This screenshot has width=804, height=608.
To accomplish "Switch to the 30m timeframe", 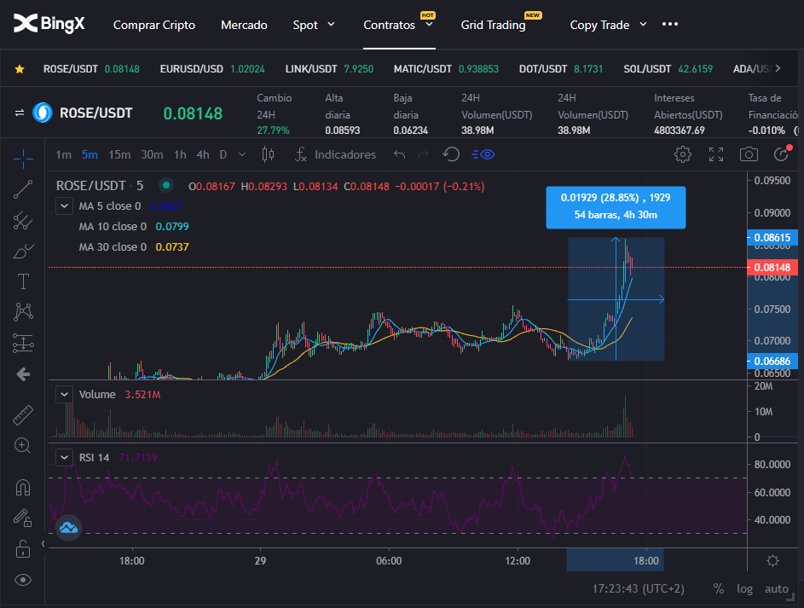I will click(153, 154).
